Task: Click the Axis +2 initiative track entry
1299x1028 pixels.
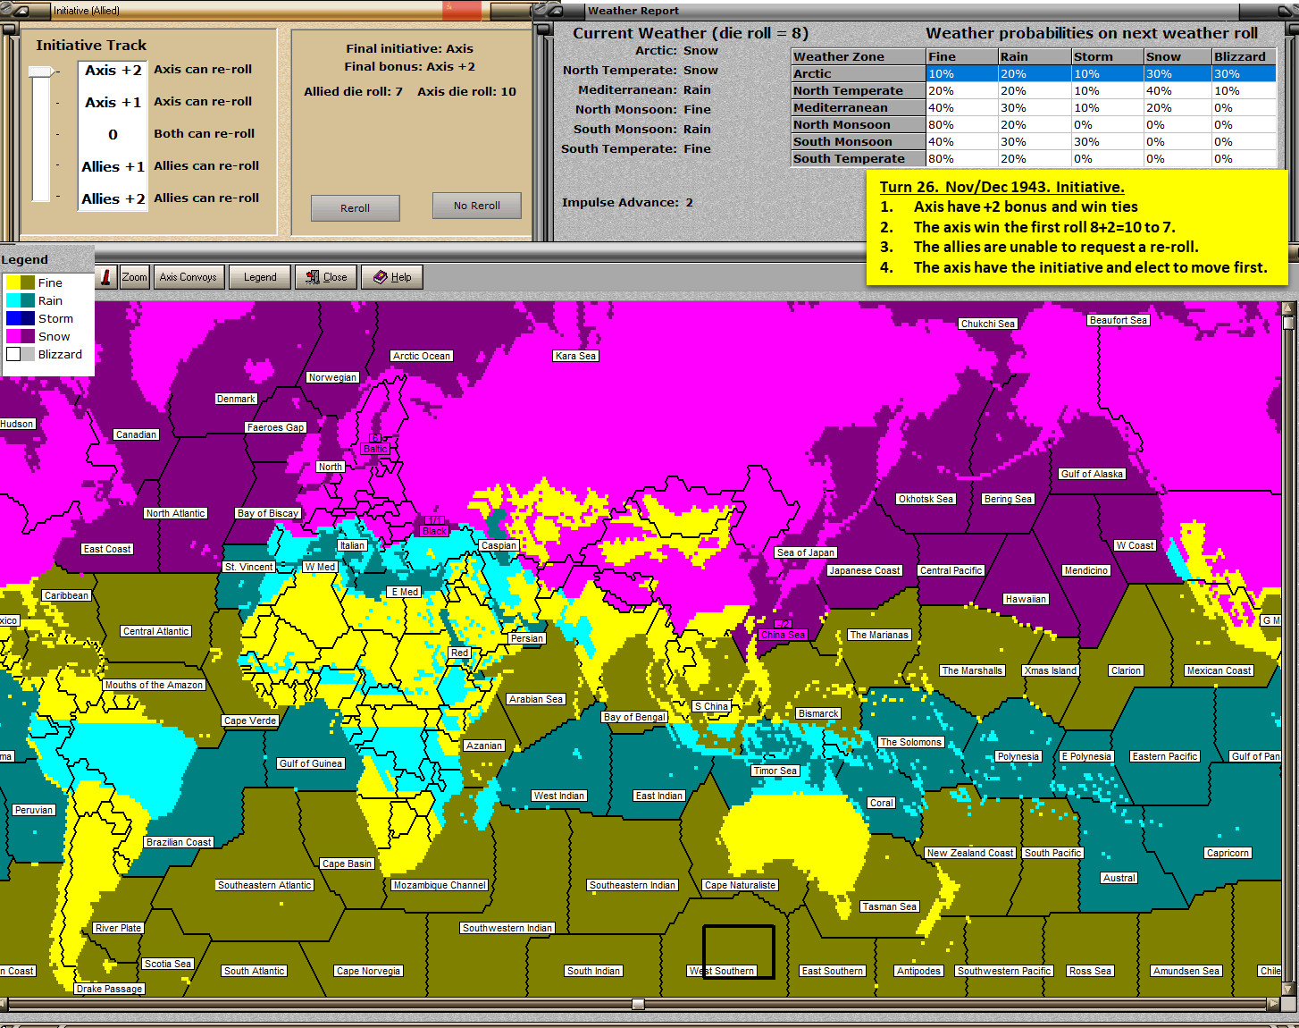Action: [x=113, y=70]
